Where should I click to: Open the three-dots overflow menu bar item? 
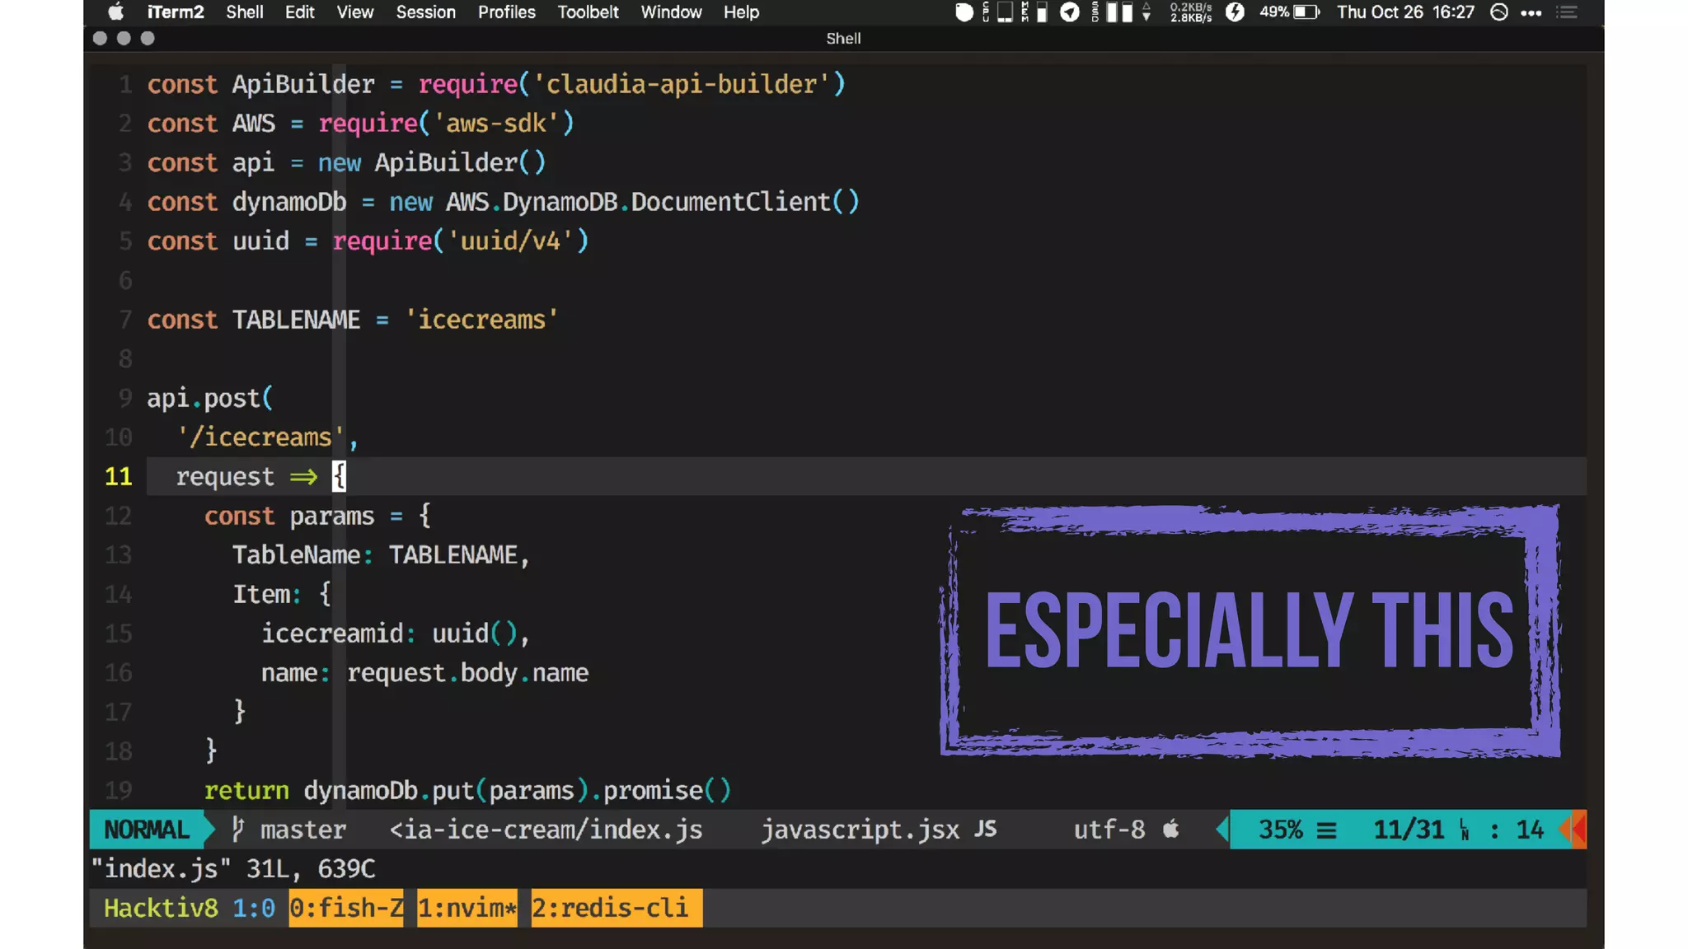click(x=1531, y=12)
